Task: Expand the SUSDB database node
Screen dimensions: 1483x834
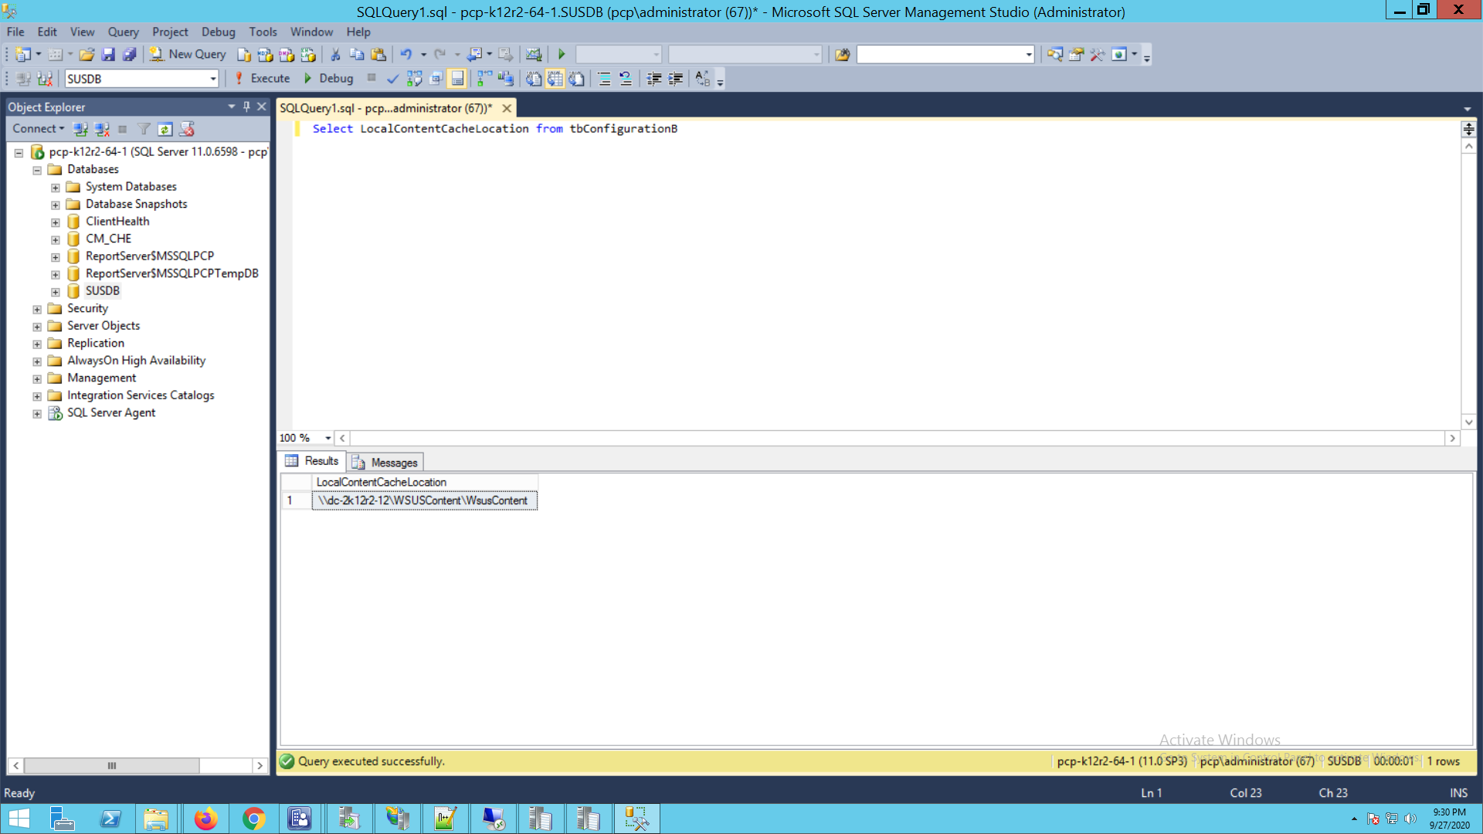Action: [x=56, y=292]
